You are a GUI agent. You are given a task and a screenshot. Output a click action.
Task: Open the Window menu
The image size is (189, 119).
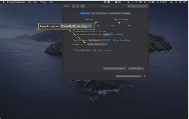(x=43, y=2)
